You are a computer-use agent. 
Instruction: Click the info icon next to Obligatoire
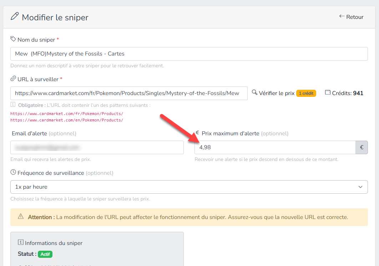13,105
